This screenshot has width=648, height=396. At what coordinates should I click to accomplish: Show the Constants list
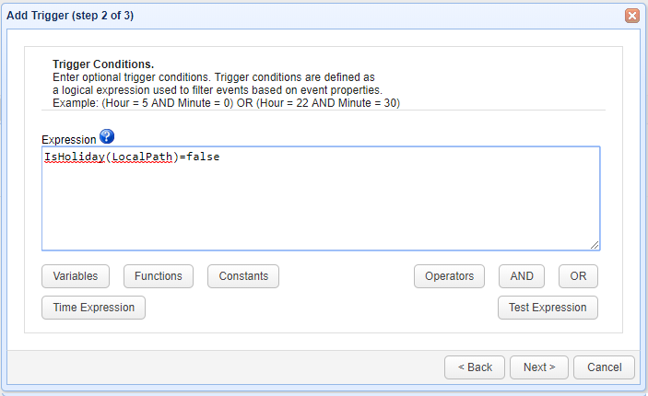click(x=243, y=276)
